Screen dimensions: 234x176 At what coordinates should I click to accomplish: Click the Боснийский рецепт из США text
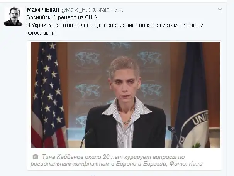click(63, 18)
